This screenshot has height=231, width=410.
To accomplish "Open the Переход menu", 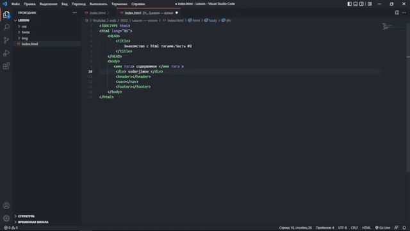I will (x=78, y=4).
